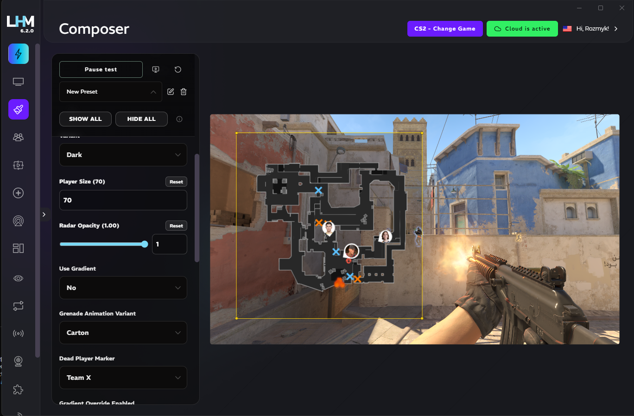The height and width of the screenshot is (416, 634).
Task: Open the Variant dropdown showing Dark
Action: coord(123,155)
